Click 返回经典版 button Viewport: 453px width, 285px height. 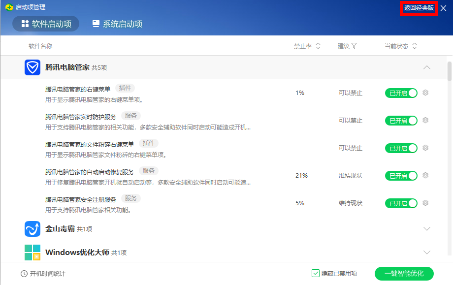[x=419, y=8]
